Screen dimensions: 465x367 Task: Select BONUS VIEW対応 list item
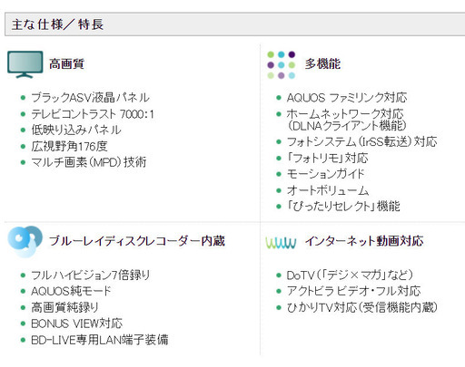[x=77, y=324]
